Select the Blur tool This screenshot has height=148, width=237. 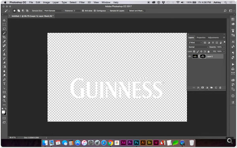(4, 71)
